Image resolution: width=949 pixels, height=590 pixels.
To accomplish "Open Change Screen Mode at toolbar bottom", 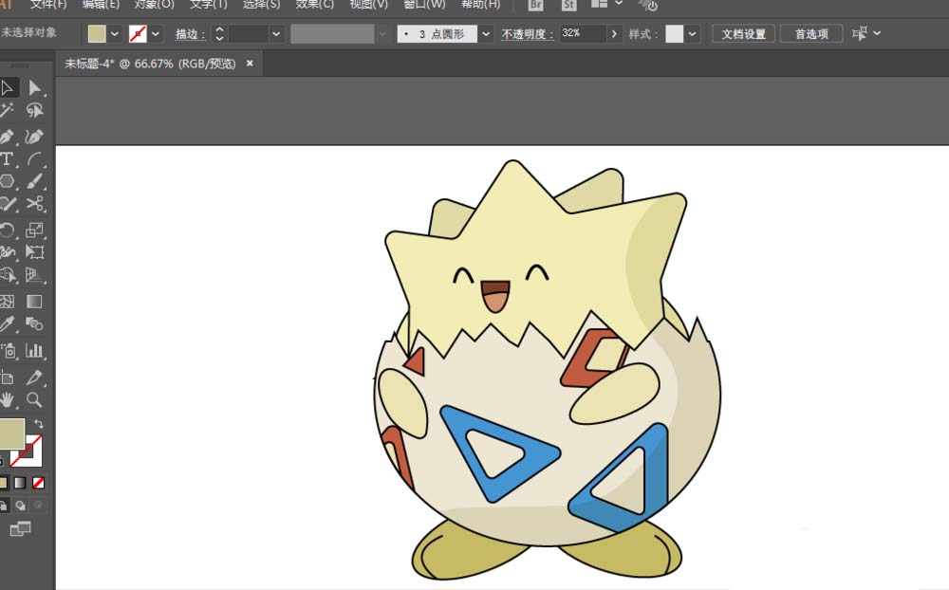I will 20,529.
